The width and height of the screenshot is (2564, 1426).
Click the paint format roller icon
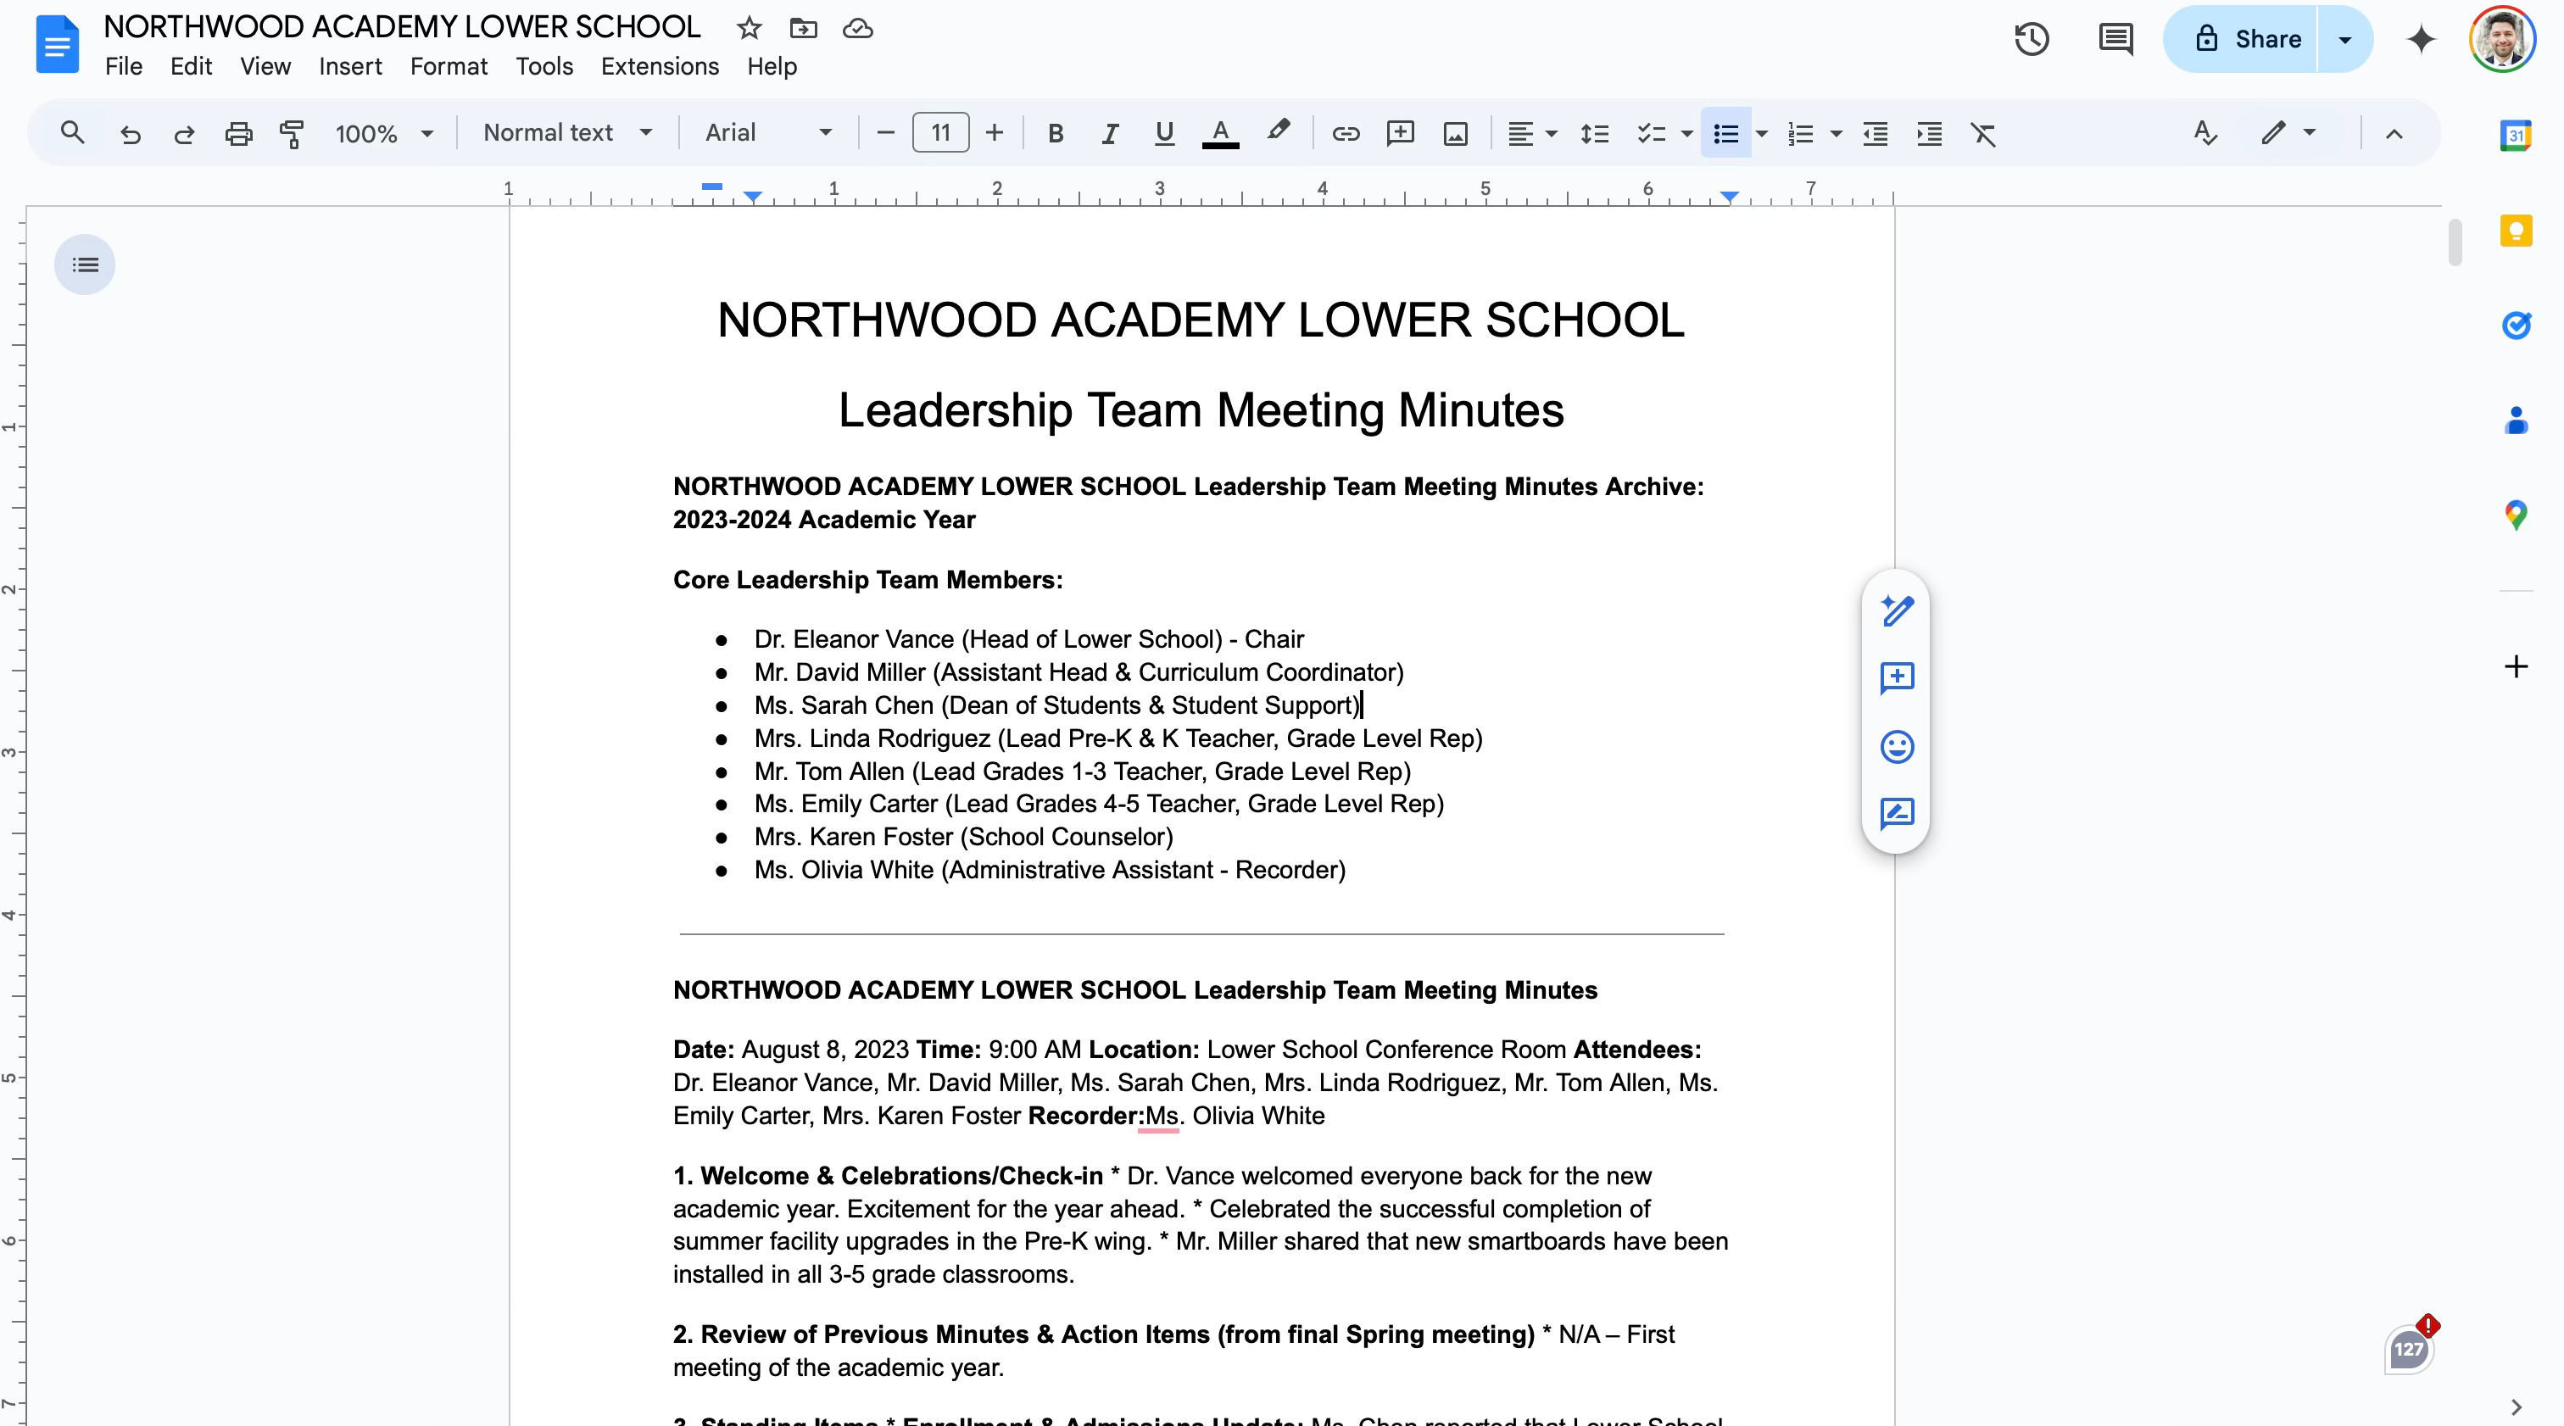click(292, 133)
